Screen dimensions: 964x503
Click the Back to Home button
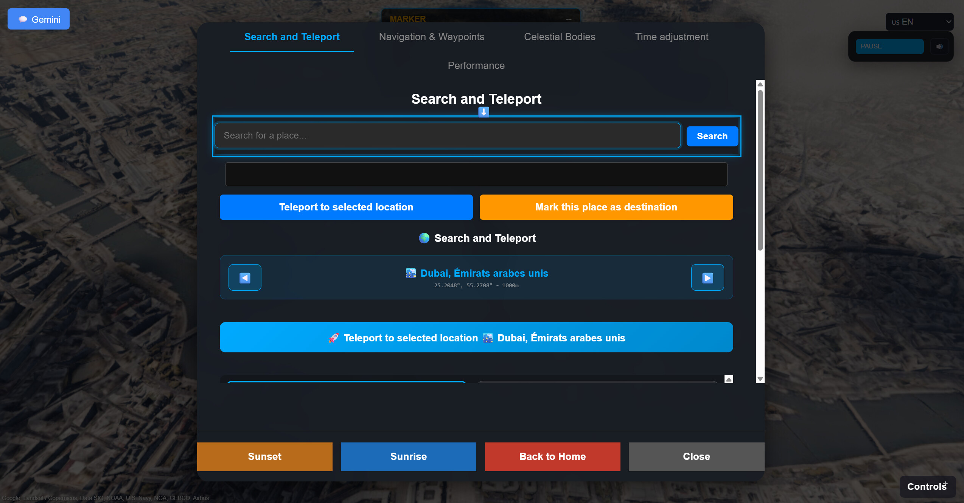552,456
